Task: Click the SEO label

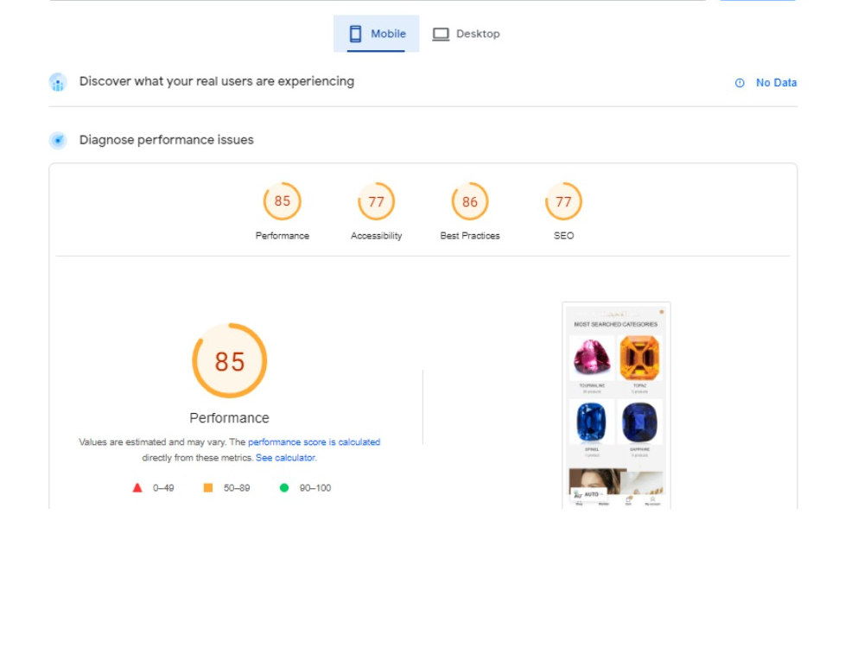Action: click(x=563, y=236)
